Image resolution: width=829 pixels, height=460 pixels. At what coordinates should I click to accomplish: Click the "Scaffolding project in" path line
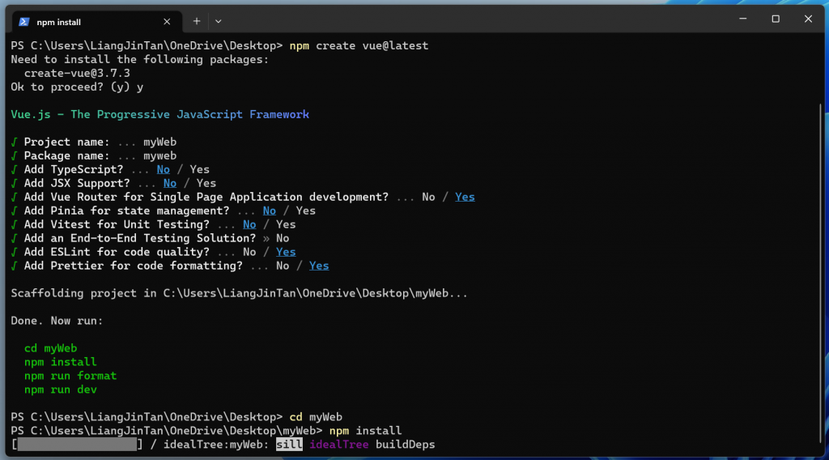coord(240,293)
